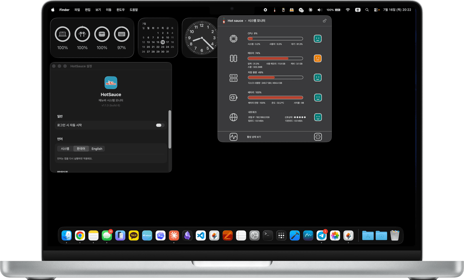Screen dimensions: 464x280
Task: Launch Xcode from the Dock
Action: tap(295, 235)
